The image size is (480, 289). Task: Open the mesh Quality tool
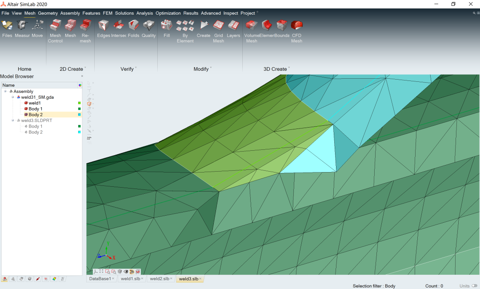148,29
